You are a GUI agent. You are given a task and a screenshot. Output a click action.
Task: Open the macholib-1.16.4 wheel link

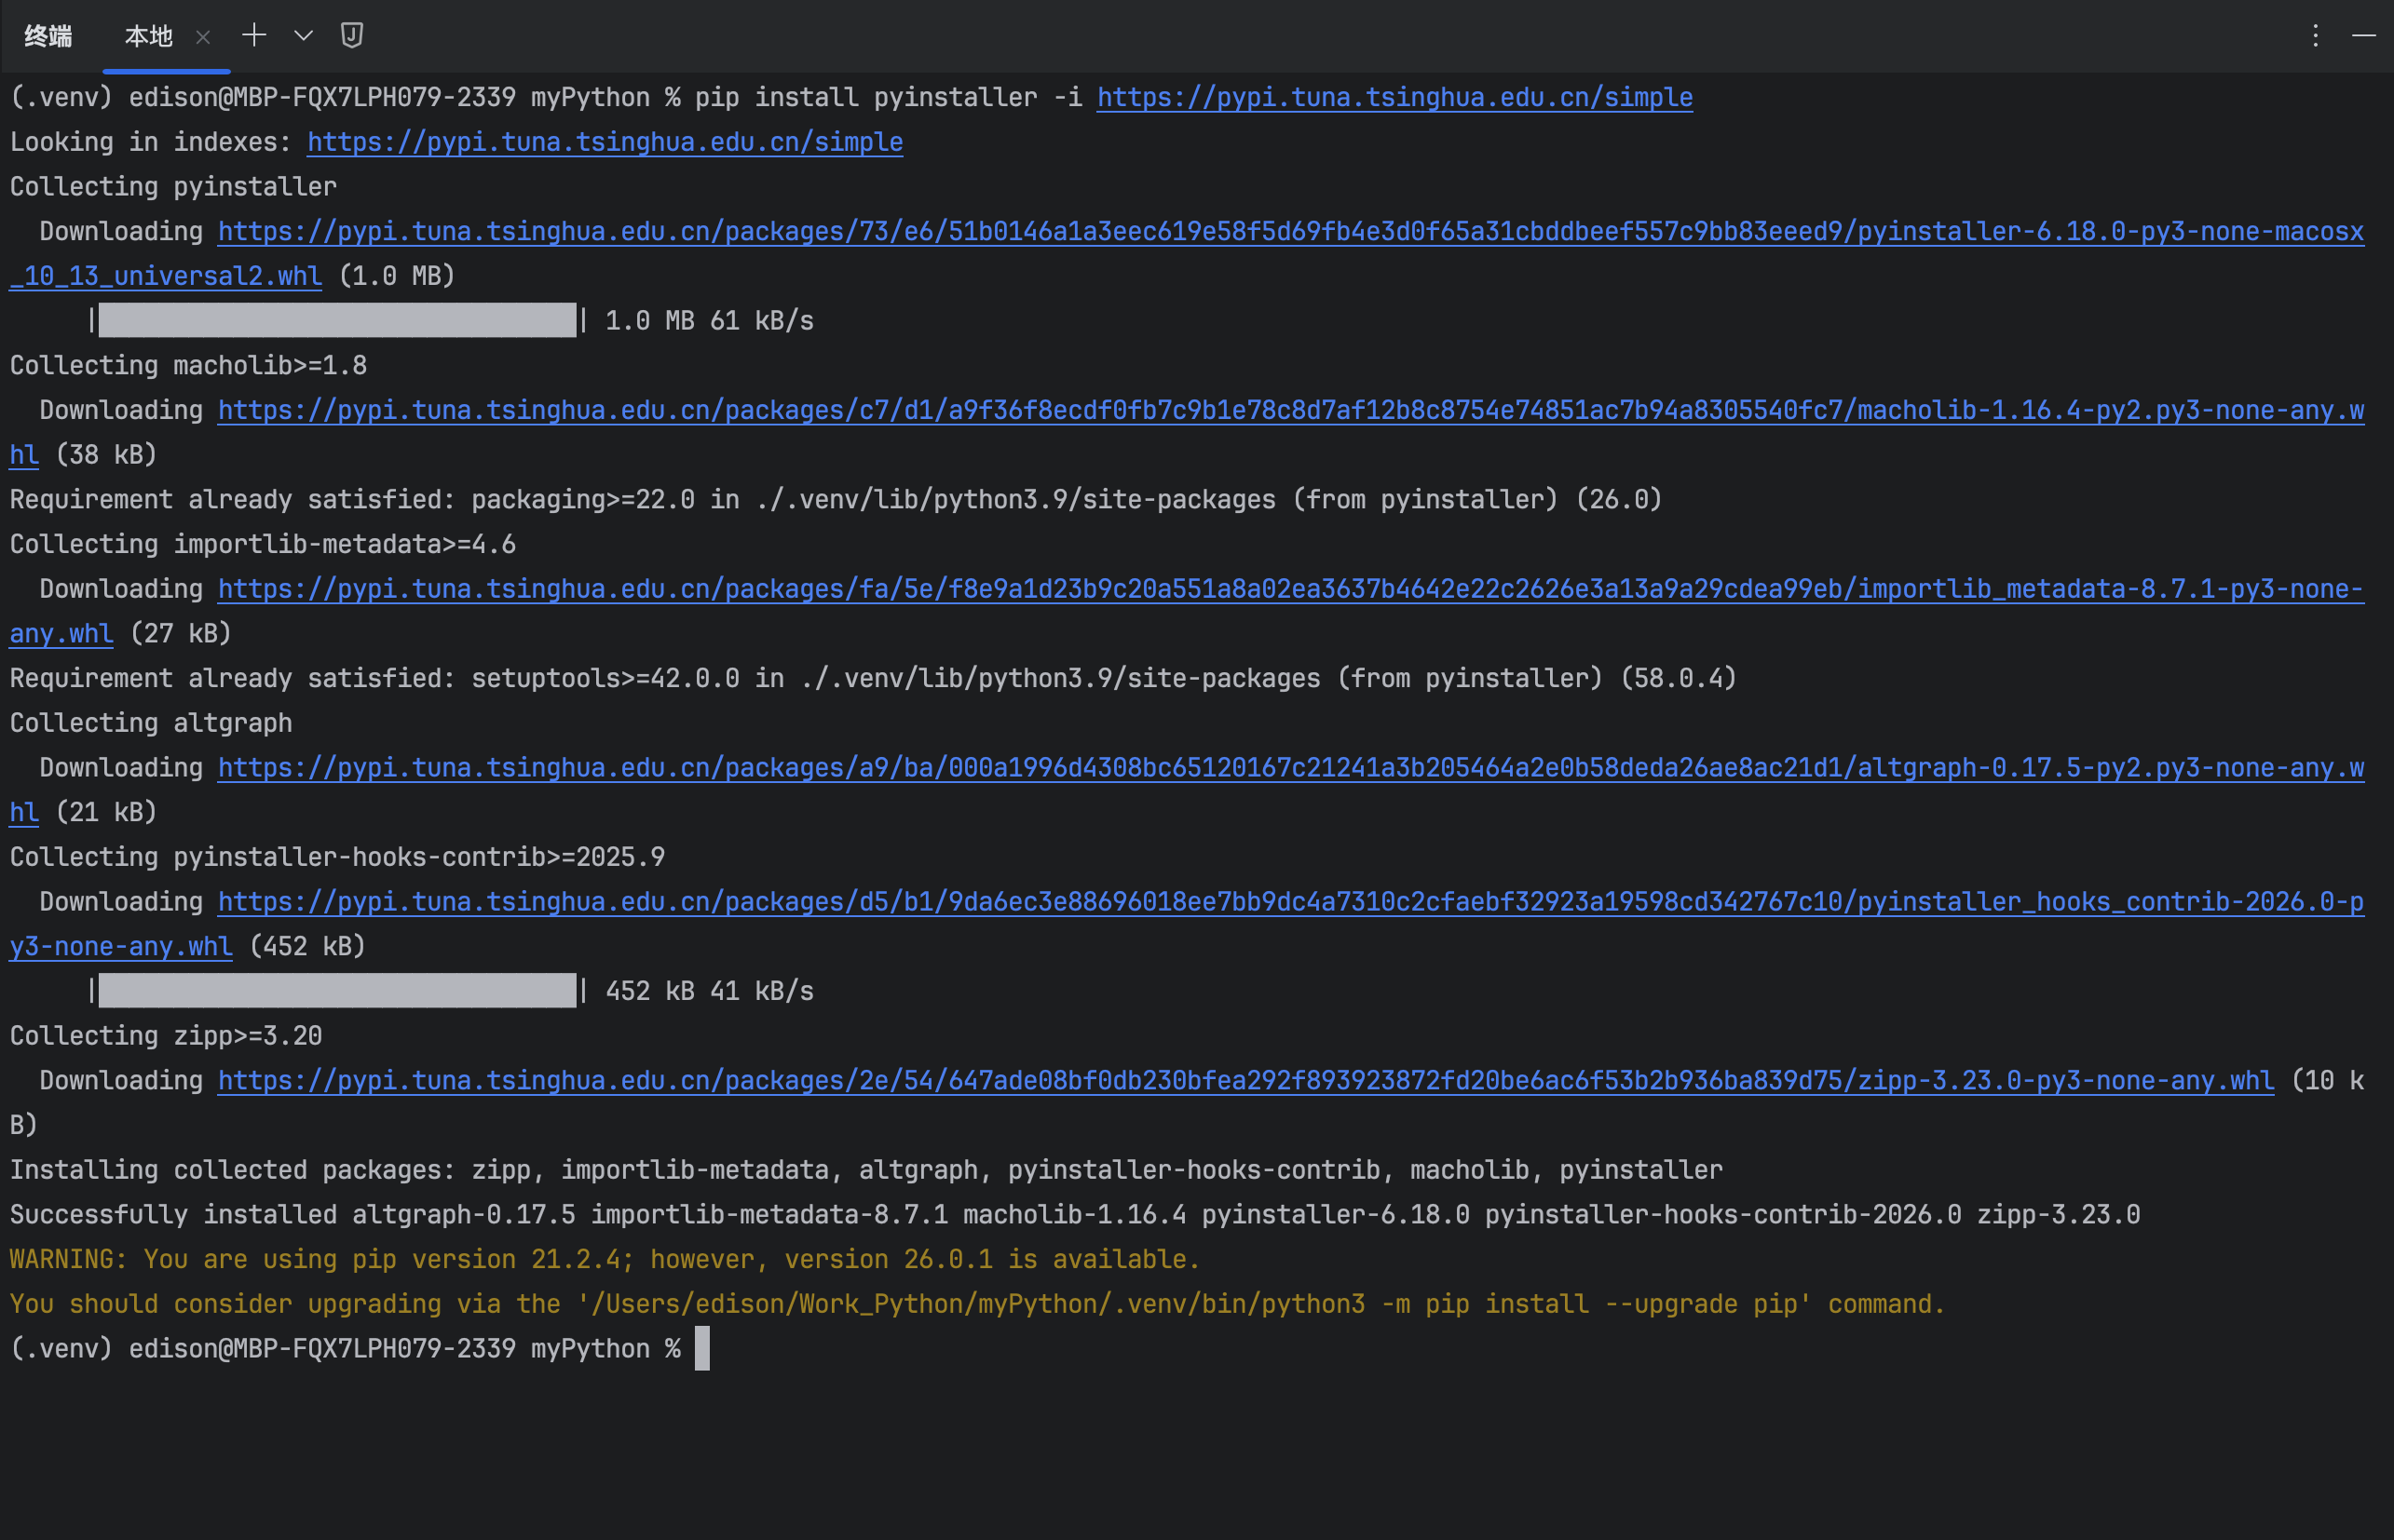click(1290, 411)
